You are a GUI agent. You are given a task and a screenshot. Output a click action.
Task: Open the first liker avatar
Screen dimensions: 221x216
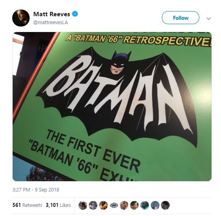(x=83, y=205)
